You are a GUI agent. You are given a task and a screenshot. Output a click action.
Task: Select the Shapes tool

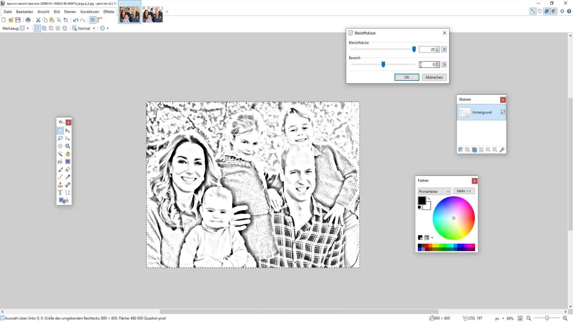point(64,200)
